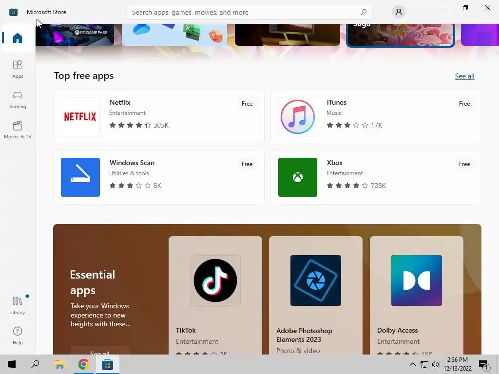
Task: Click the taskbar clock showing 2:36 PM
Action: [457, 364]
